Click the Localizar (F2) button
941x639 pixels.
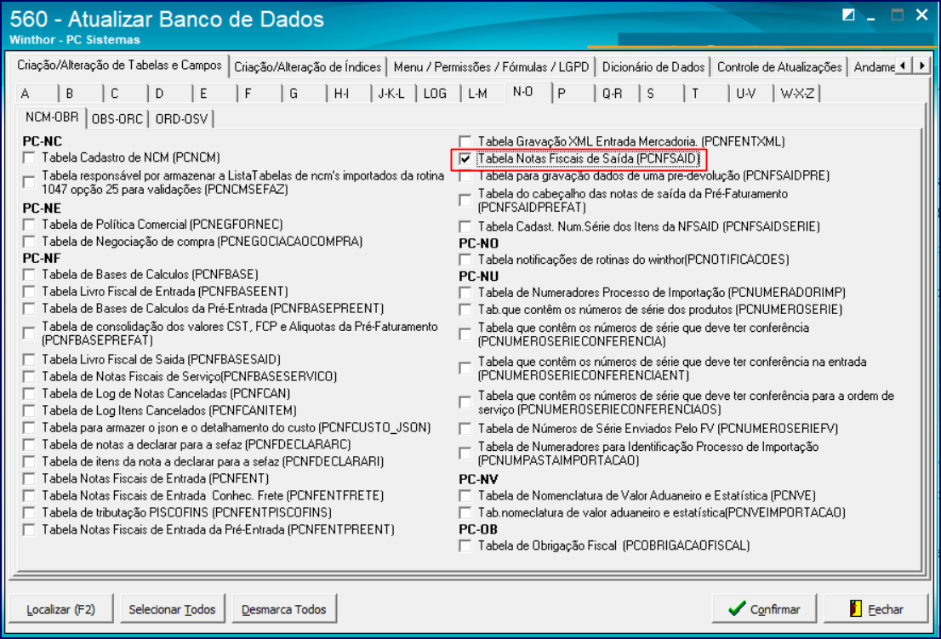(x=60, y=609)
